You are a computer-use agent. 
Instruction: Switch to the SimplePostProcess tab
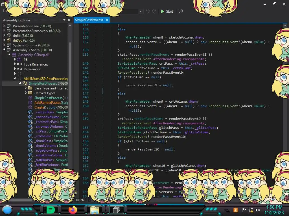pyautogui.click(x=89, y=20)
